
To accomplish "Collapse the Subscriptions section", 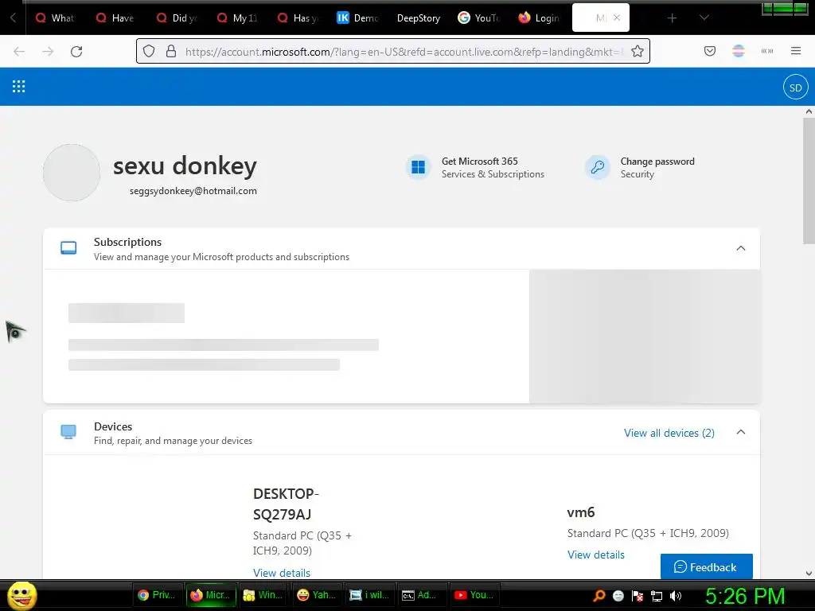I will pos(741,248).
